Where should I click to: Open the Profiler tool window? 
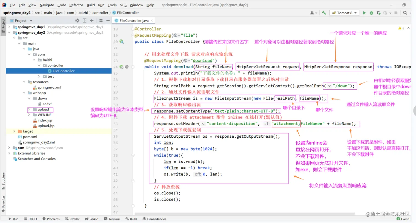tap(72, 219)
